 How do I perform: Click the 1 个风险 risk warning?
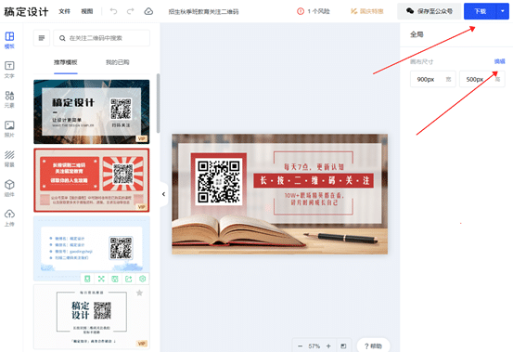point(314,11)
